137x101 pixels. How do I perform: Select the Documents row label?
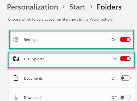click(x=33, y=78)
